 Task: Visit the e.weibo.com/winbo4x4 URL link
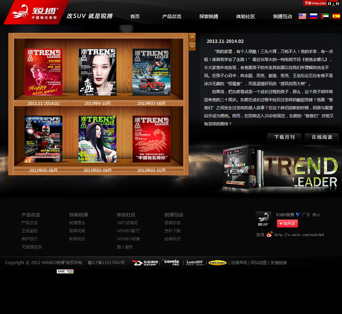coord(300,234)
